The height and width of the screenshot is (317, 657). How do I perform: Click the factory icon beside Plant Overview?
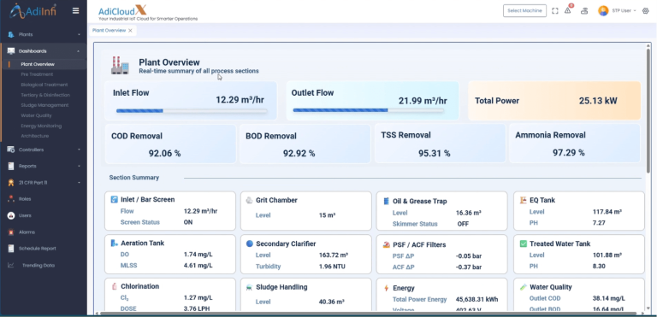[120, 66]
